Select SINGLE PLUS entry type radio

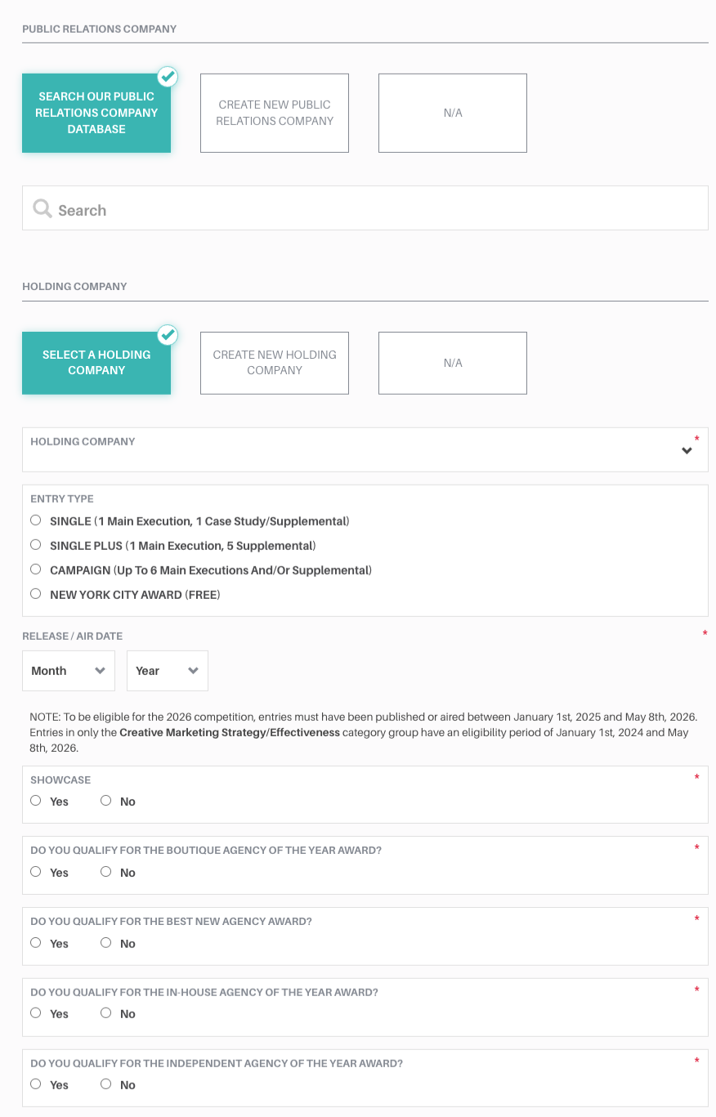coord(35,544)
